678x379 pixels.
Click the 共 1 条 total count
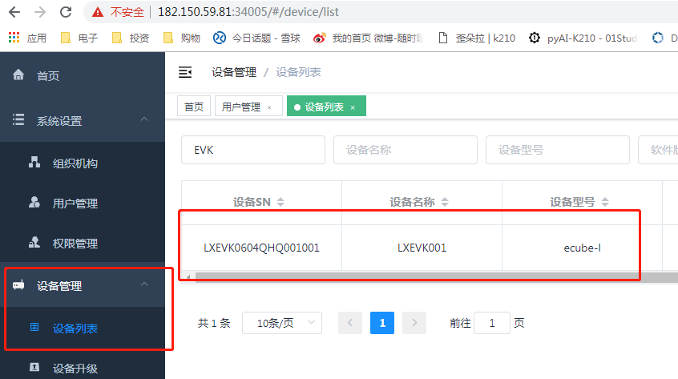tap(214, 323)
